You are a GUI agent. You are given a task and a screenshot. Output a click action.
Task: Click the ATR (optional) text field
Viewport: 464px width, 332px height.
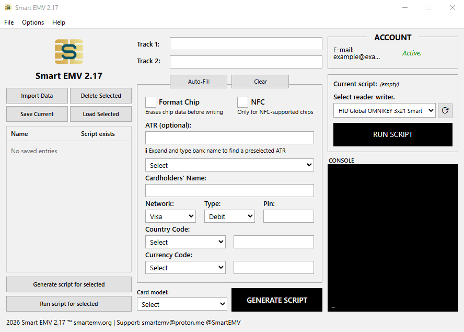[229, 138]
